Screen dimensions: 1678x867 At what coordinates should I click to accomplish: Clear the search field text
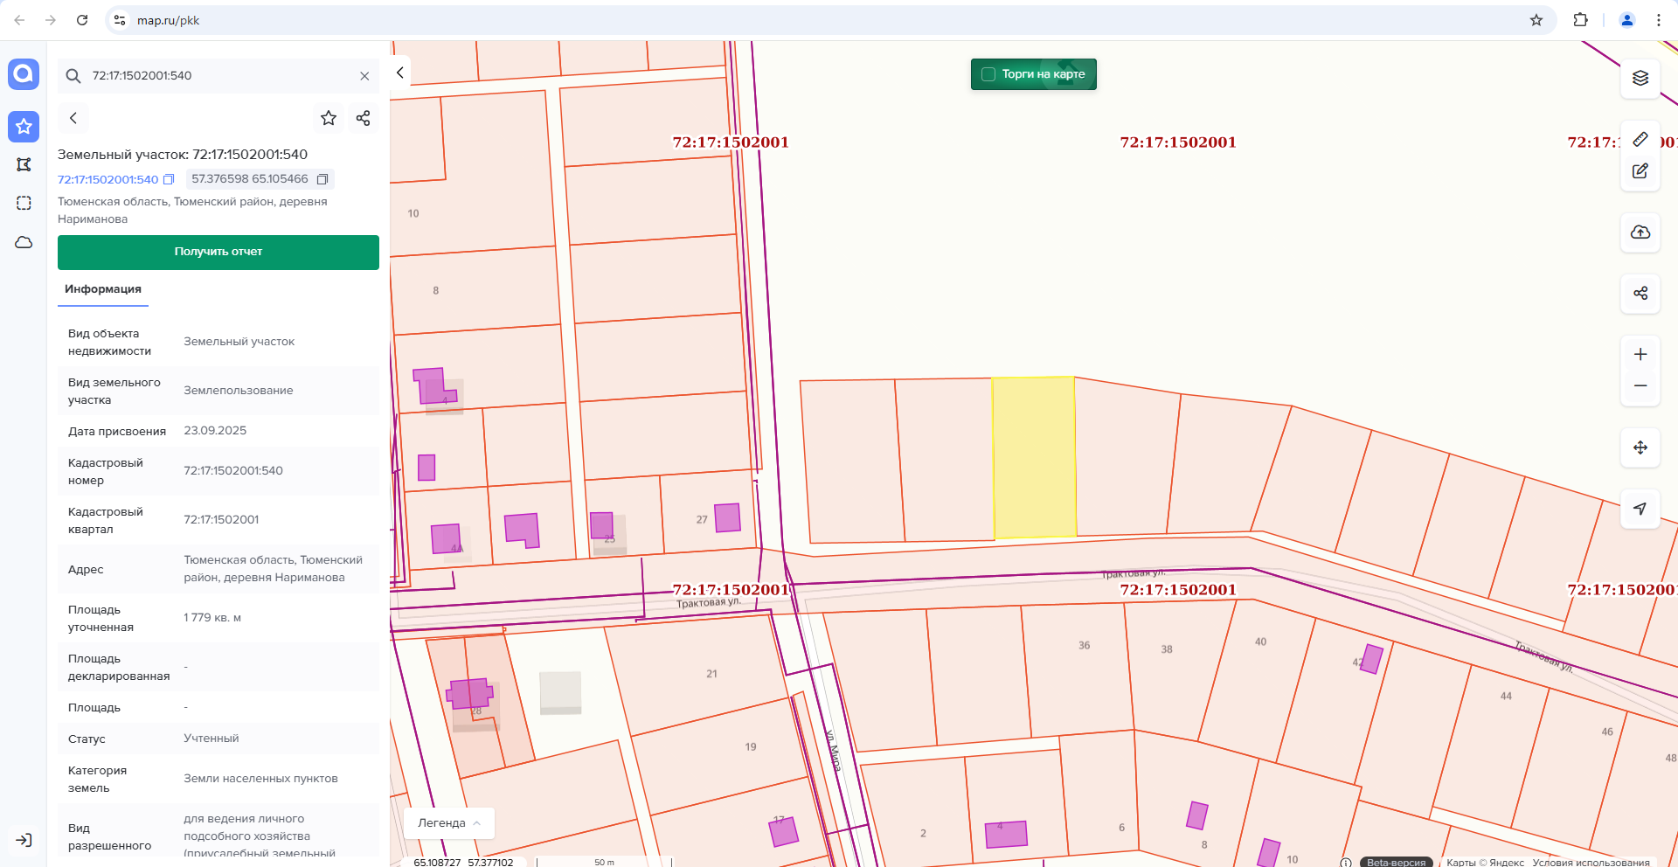tap(364, 76)
